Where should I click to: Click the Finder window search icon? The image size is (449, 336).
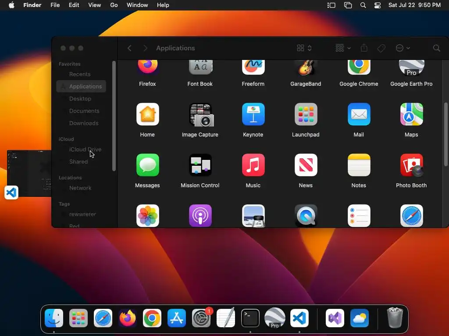point(436,48)
